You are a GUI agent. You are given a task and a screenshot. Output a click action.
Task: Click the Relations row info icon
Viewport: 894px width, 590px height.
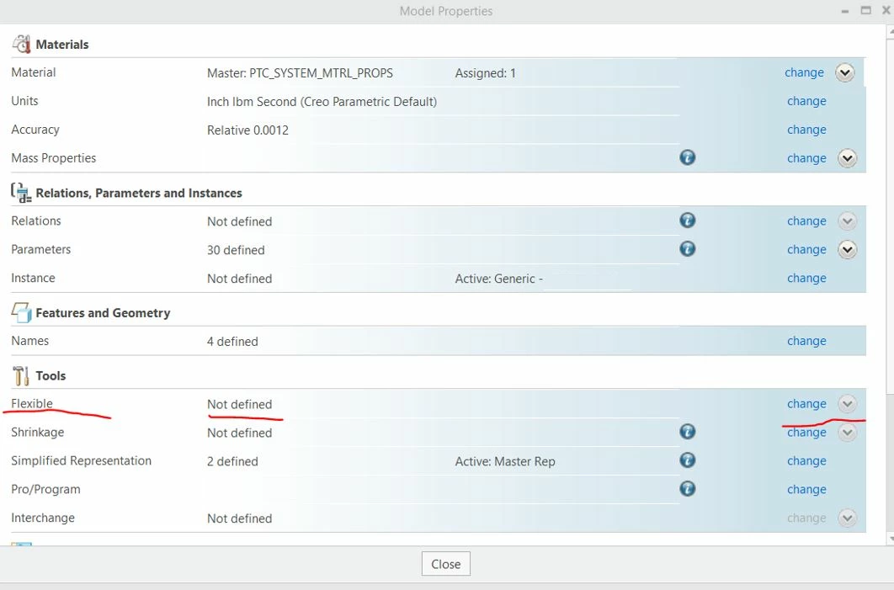[x=688, y=220]
